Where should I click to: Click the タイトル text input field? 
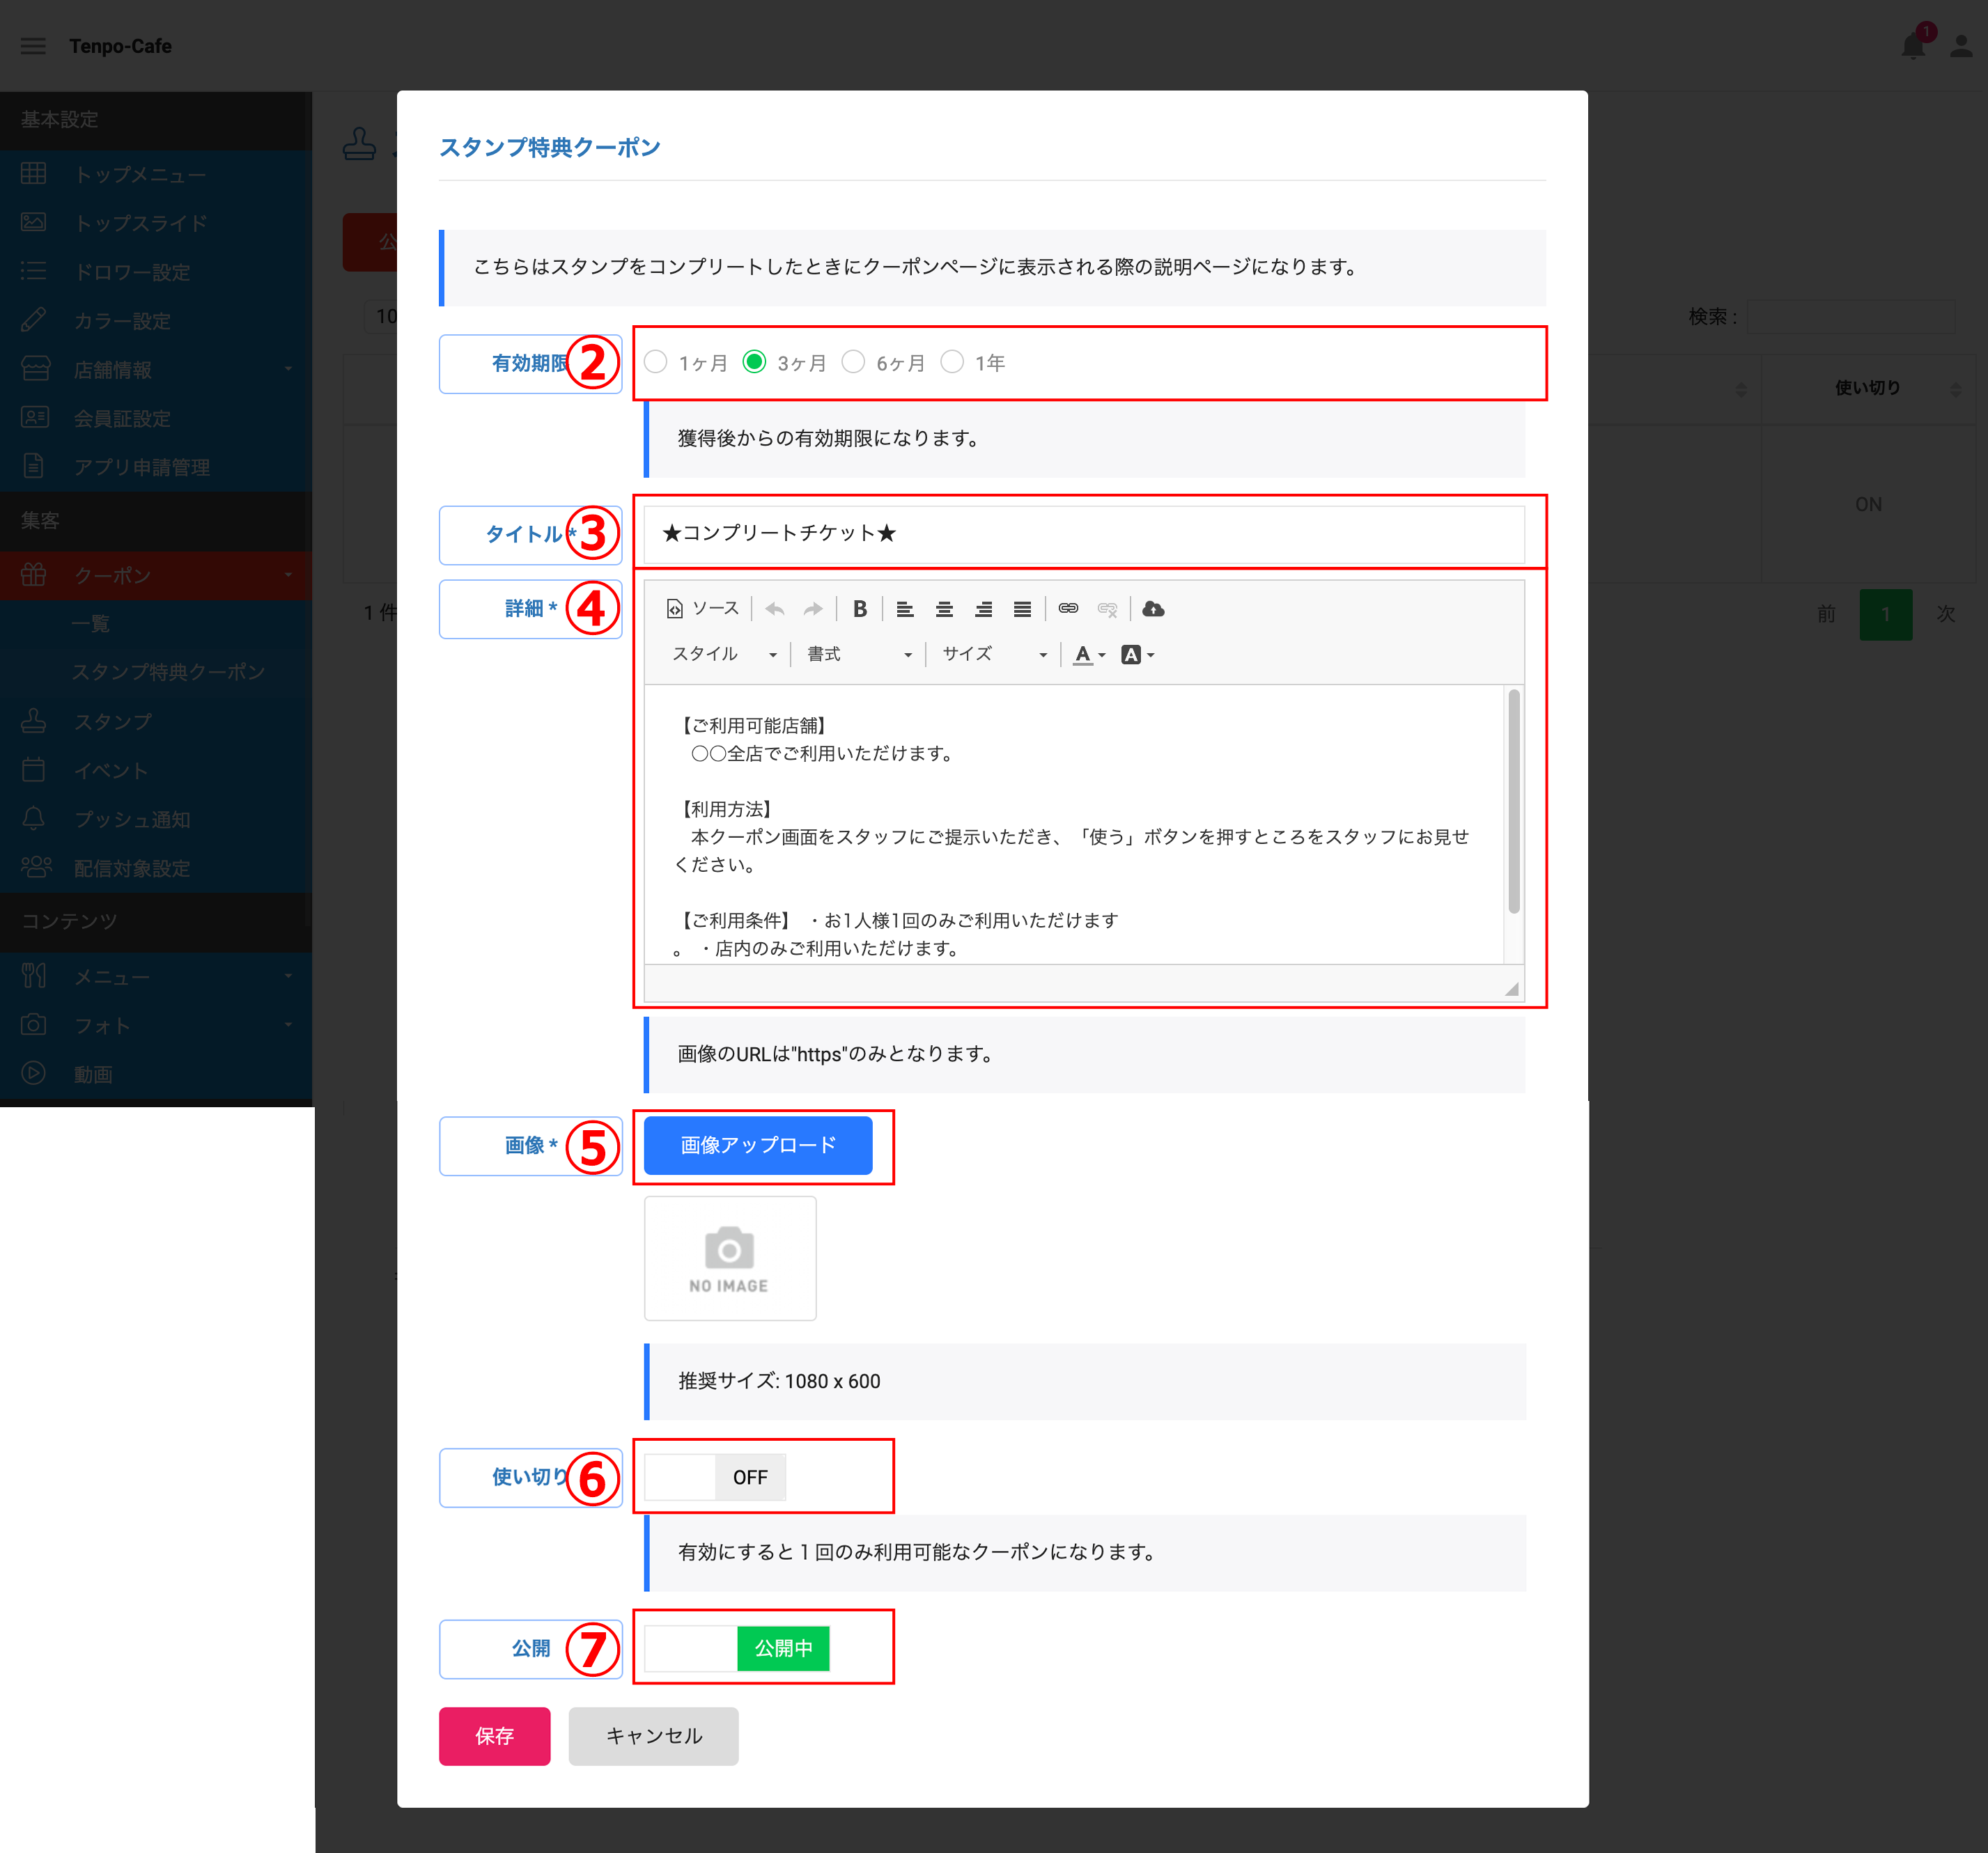click(1084, 533)
